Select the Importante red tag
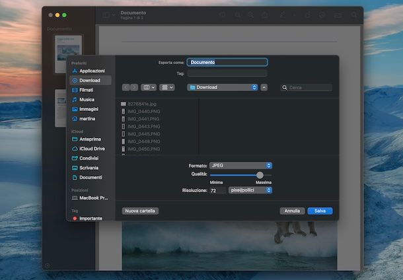 (x=90, y=218)
